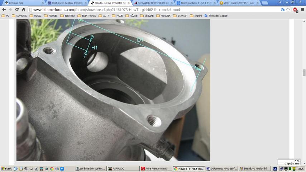Screen dimensions: 306x172
Task: Close the Centrum mail tab
Action: [43, 3]
